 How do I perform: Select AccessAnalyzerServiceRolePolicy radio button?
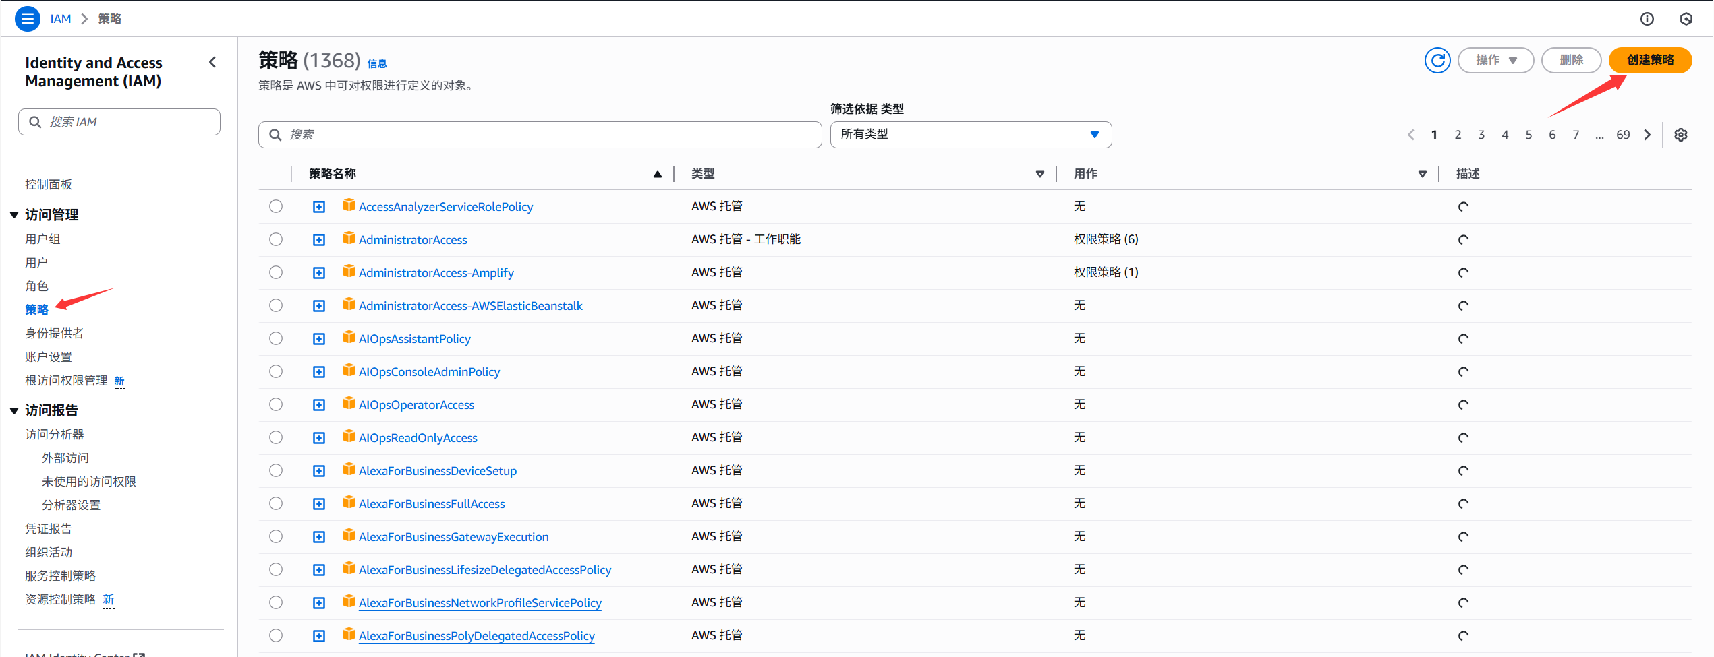tap(276, 207)
